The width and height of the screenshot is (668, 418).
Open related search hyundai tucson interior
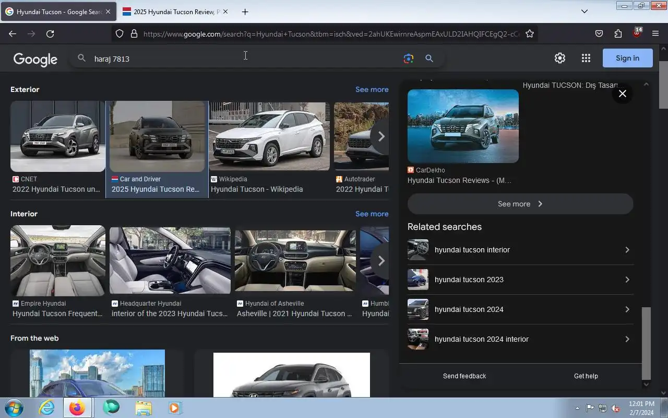(520, 250)
